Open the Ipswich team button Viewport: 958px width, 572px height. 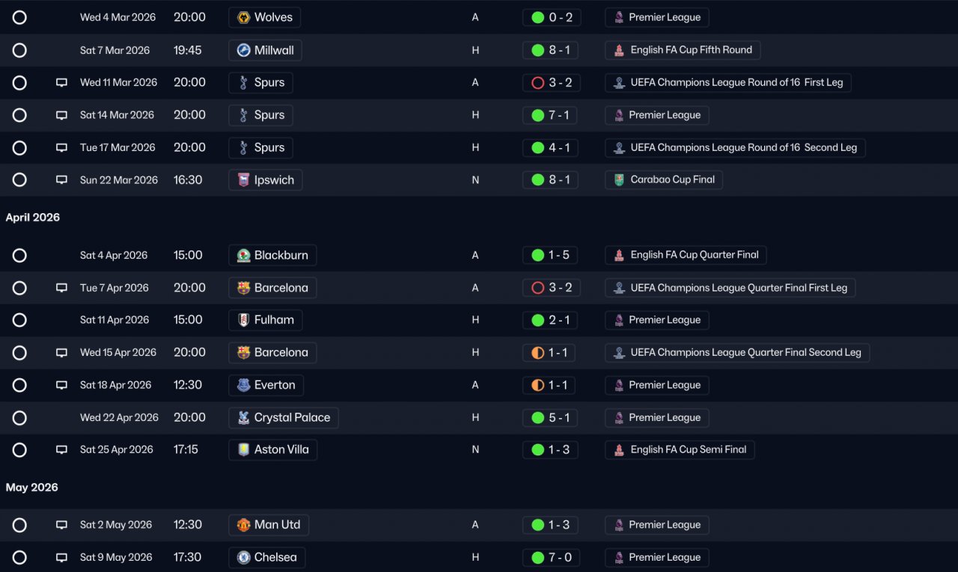266,179
